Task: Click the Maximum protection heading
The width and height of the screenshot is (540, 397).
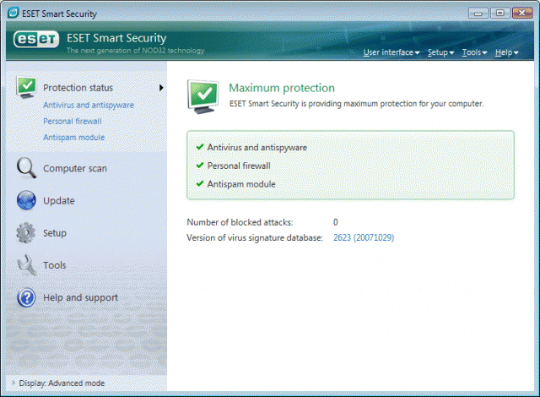Action: 282,88
